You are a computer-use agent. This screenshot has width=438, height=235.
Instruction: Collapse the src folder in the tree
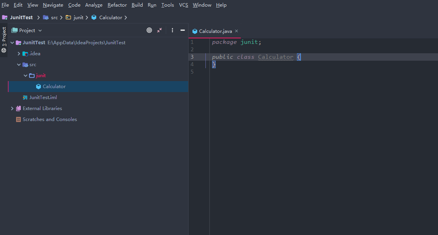(x=19, y=65)
